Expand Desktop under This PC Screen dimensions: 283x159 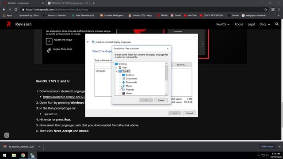coord(120,75)
